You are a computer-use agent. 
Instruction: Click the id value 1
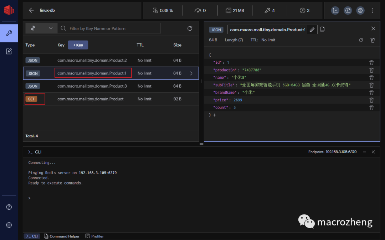point(228,63)
